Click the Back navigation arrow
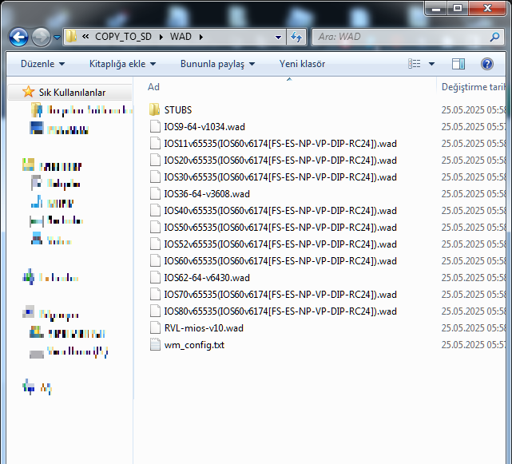 tap(18, 37)
